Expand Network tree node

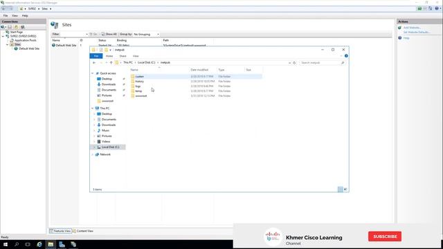point(92,154)
